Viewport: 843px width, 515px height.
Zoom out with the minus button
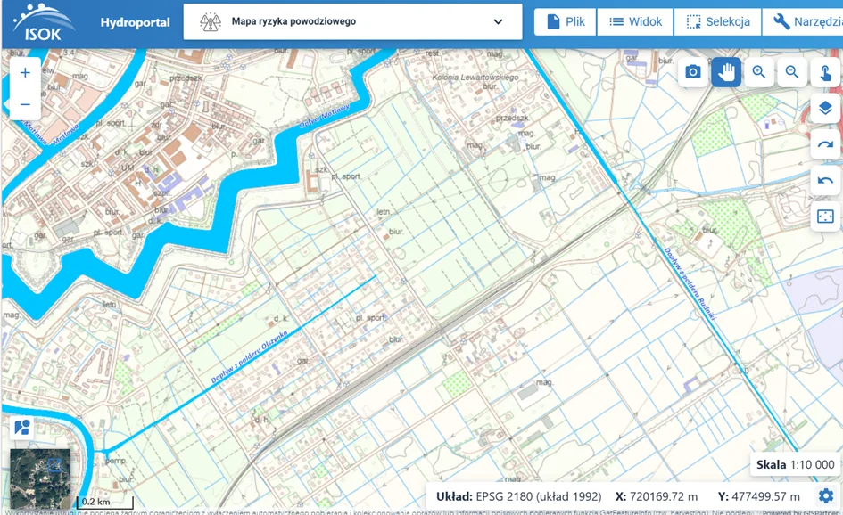tap(25, 104)
